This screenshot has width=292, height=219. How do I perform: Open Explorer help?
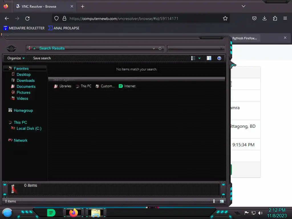tap(219, 58)
